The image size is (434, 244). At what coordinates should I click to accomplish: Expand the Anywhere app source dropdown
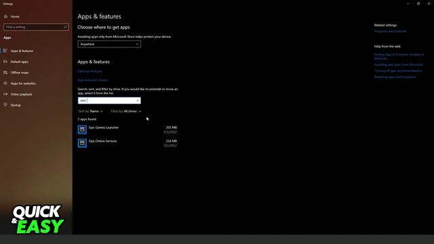click(x=109, y=44)
